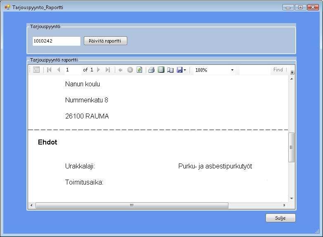The width and height of the screenshot is (323, 237).
Task: Click the horizontal scrollbar thumb
Action: 132,205
